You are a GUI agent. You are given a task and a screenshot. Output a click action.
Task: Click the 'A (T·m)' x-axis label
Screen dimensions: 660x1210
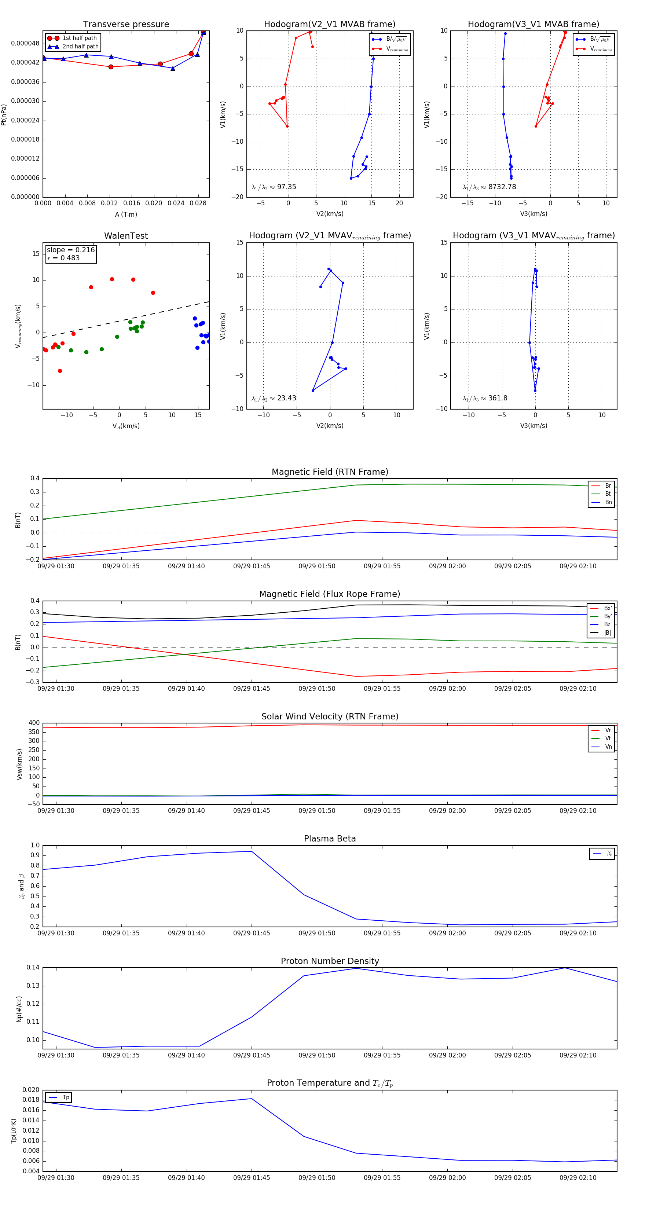[x=126, y=214]
